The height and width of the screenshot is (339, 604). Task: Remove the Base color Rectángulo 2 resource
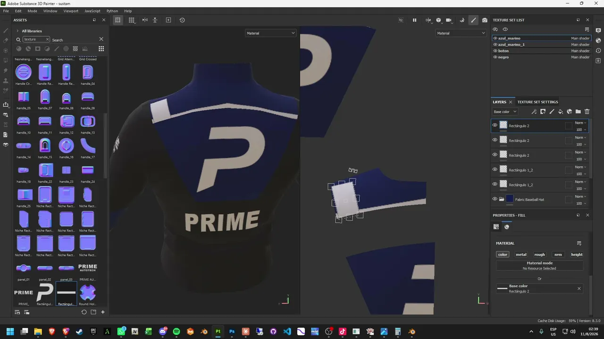point(579,289)
